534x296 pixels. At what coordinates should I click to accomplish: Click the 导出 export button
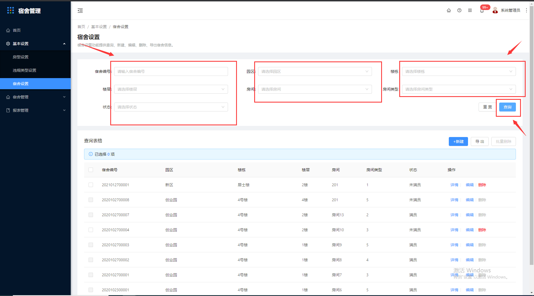[480, 141]
